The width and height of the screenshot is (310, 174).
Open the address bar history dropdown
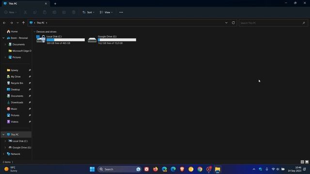pyautogui.click(x=226, y=23)
